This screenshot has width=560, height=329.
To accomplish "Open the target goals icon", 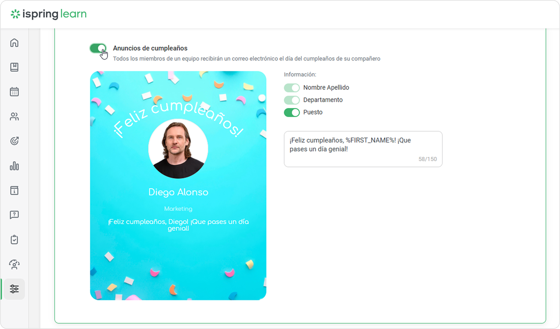I will pos(14,141).
